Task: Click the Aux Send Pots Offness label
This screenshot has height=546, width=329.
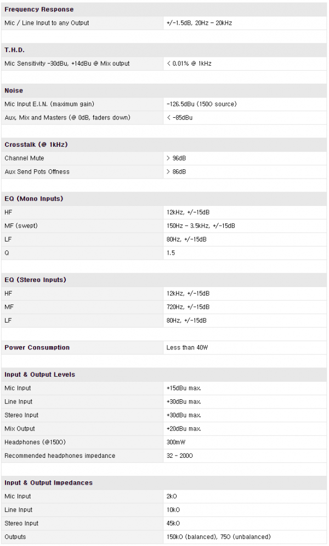Action: point(37,171)
